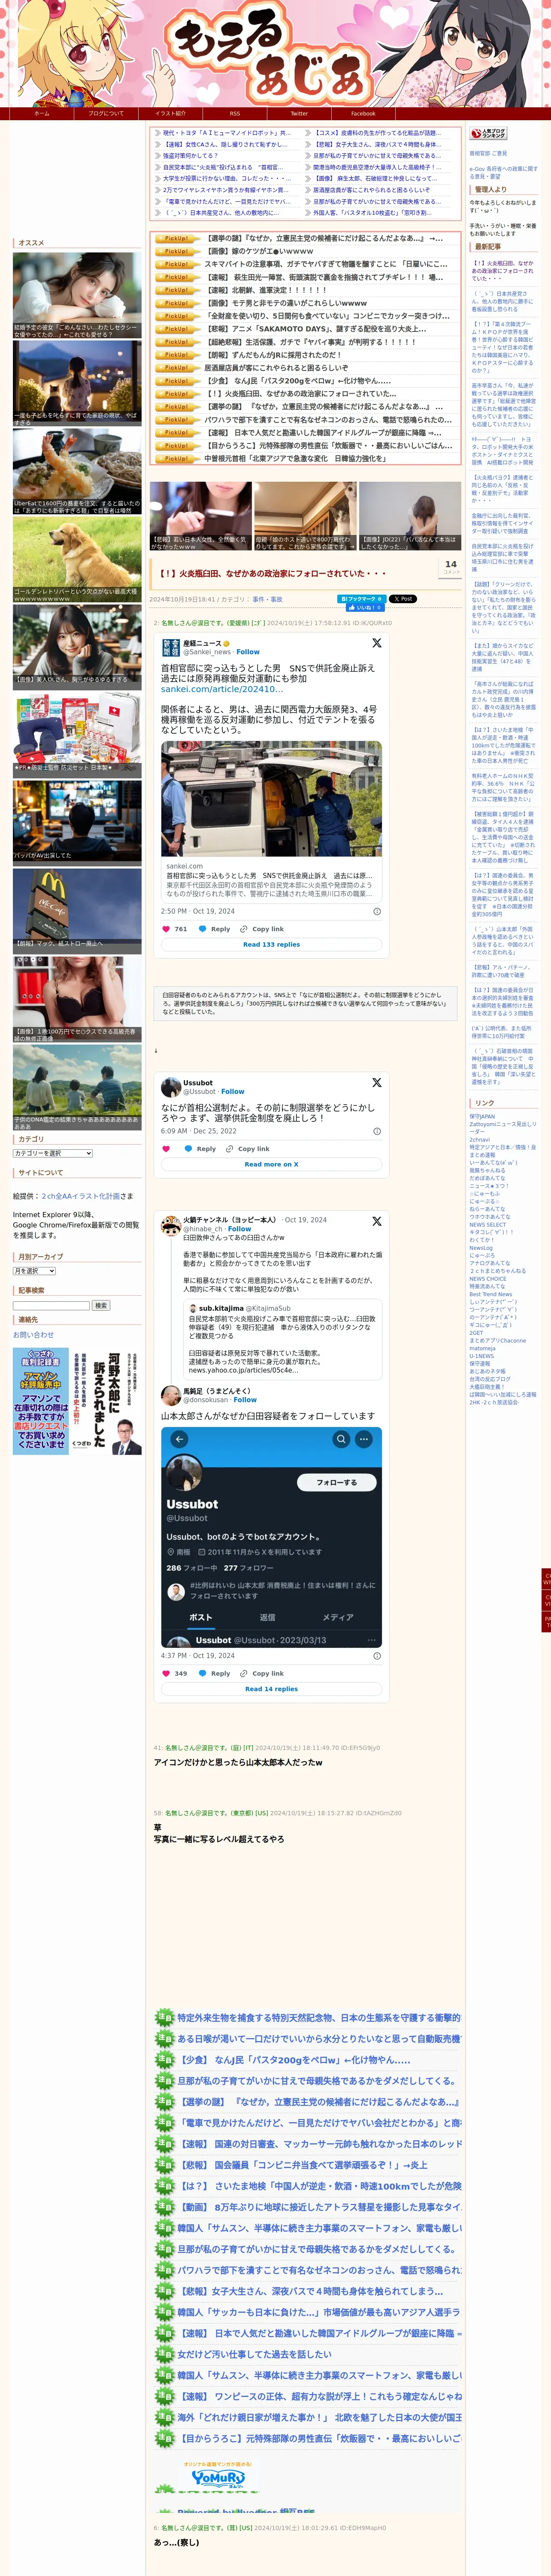
Task: Copy link of the Ussubot tweet
Action: click(x=247, y=1149)
